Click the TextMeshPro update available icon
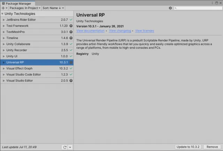The width and height of the screenshot is (223, 151). (71, 32)
